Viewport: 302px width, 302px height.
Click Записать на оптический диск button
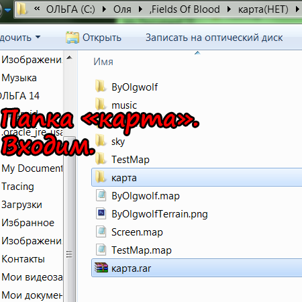pyautogui.click(x=214, y=38)
